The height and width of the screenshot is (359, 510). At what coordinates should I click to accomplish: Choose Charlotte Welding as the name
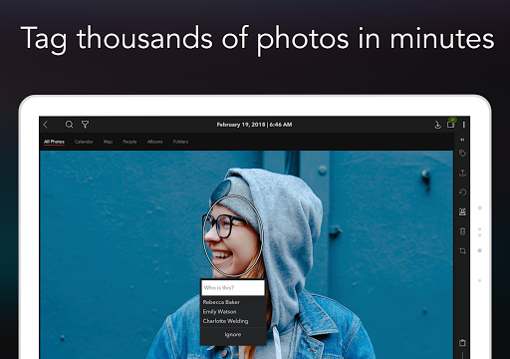pyautogui.click(x=225, y=321)
